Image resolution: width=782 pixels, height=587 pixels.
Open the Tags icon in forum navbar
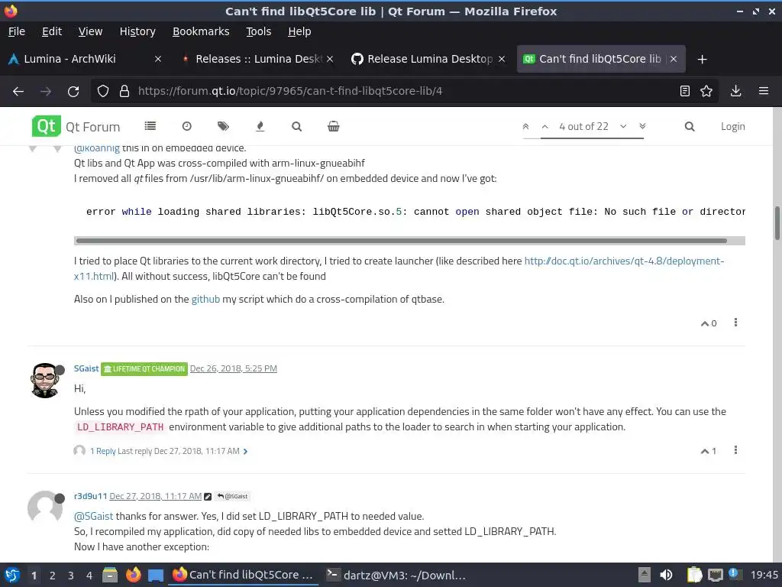point(223,126)
